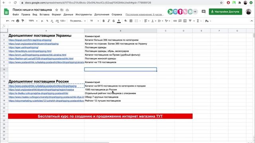This screenshot has width=255, height=143.
Task: Reload the page in browser
Action: coord(15,3)
